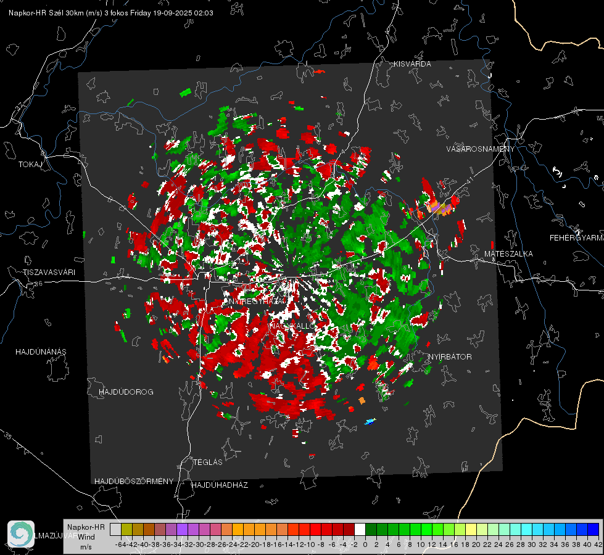The width and height of the screenshot is (604, 555).
Task: Click the bright green swatch between 10 and 12
Action: point(426,529)
